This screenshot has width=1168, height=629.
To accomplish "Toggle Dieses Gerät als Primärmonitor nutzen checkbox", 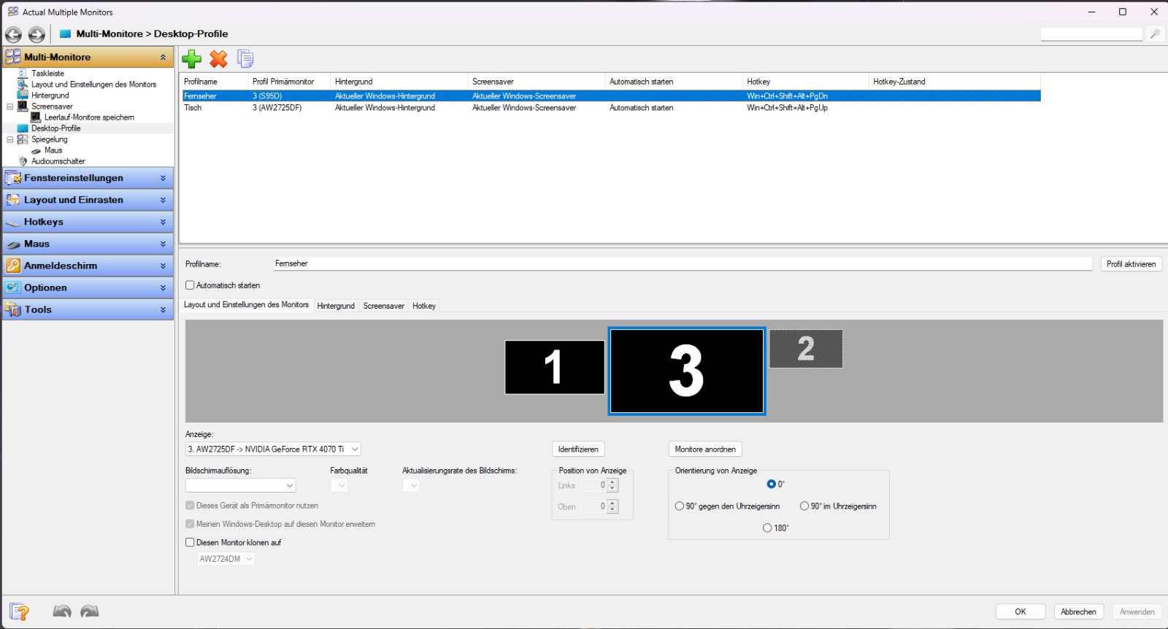I will point(190,505).
